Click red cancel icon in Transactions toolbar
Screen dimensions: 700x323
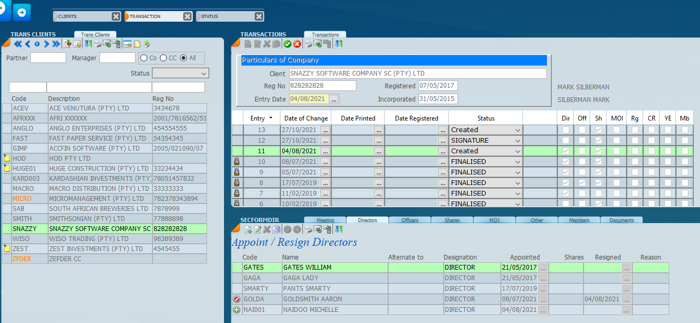[297, 44]
